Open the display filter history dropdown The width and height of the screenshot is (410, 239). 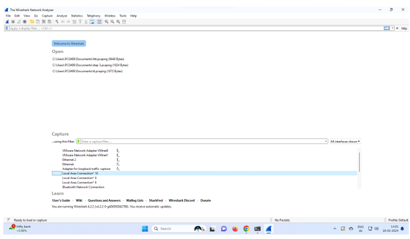[393, 28]
